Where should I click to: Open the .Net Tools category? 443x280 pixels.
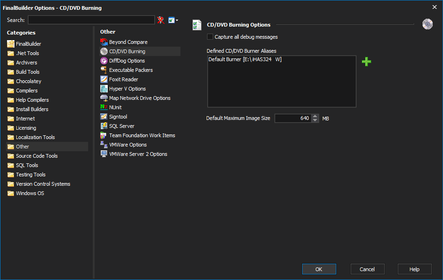[x=23, y=53]
